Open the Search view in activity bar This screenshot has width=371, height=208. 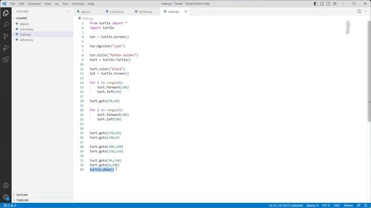pos(6,24)
